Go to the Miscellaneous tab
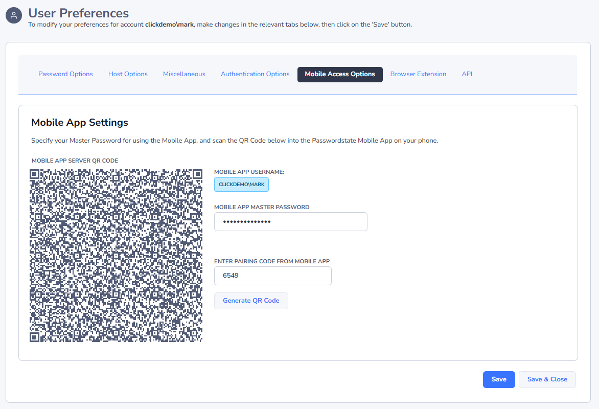 (x=184, y=74)
